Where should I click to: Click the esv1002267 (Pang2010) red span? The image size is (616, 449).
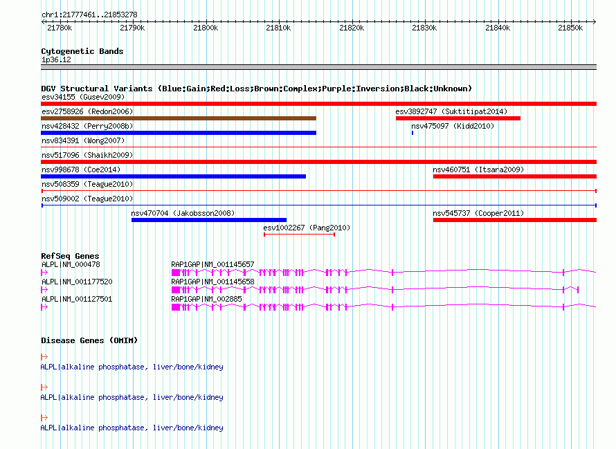pyautogui.click(x=300, y=235)
